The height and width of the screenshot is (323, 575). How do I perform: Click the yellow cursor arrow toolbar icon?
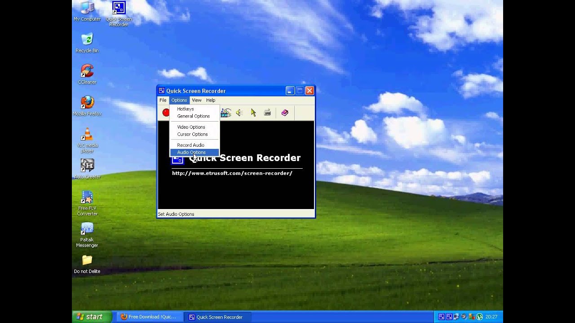[x=253, y=113]
